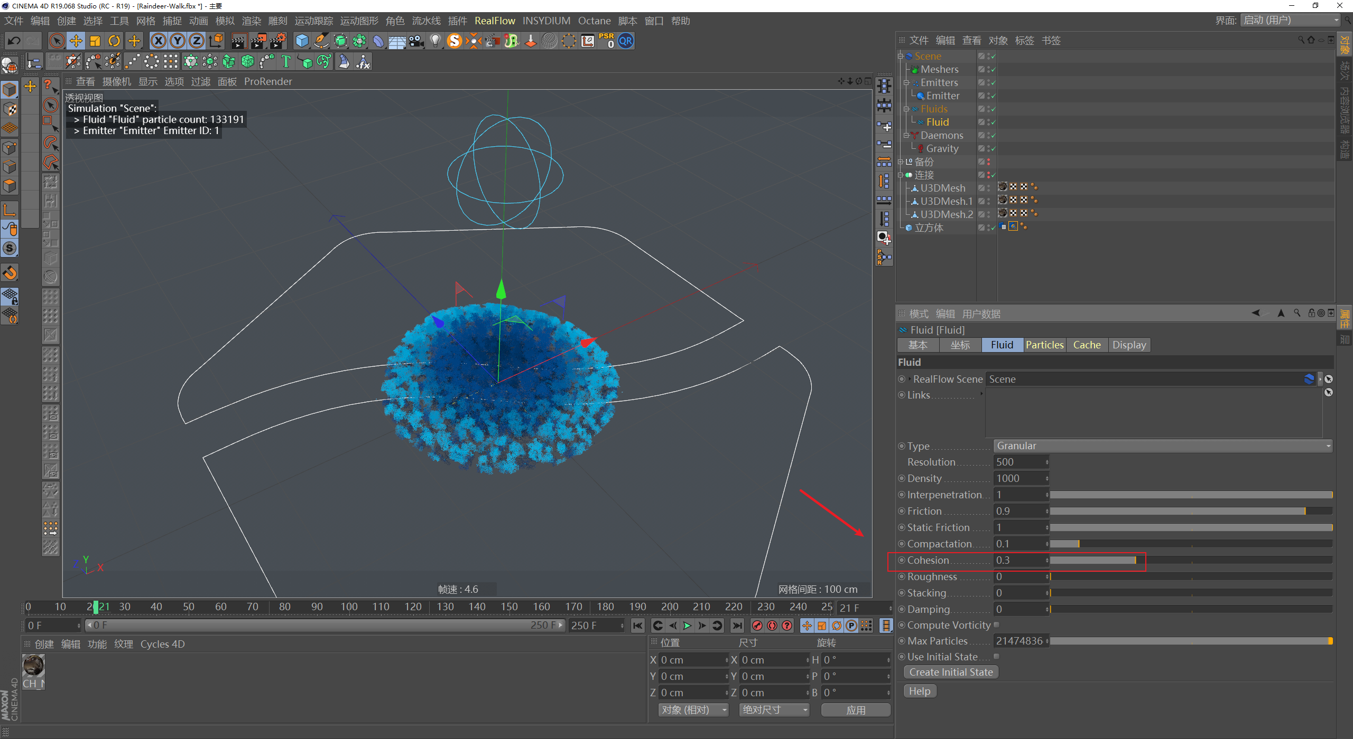The image size is (1353, 739).
Task: Open the 界面 layout dropdown
Action: pyautogui.click(x=1290, y=21)
